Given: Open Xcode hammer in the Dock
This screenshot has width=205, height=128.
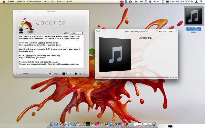Looking at the screenshot, I should [111, 124].
